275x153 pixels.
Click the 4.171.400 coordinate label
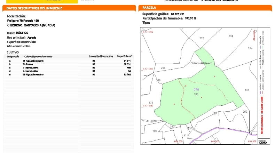coord(147,32)
